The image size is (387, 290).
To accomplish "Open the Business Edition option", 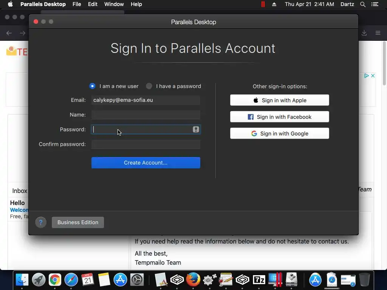I will [x=78, y=222].
